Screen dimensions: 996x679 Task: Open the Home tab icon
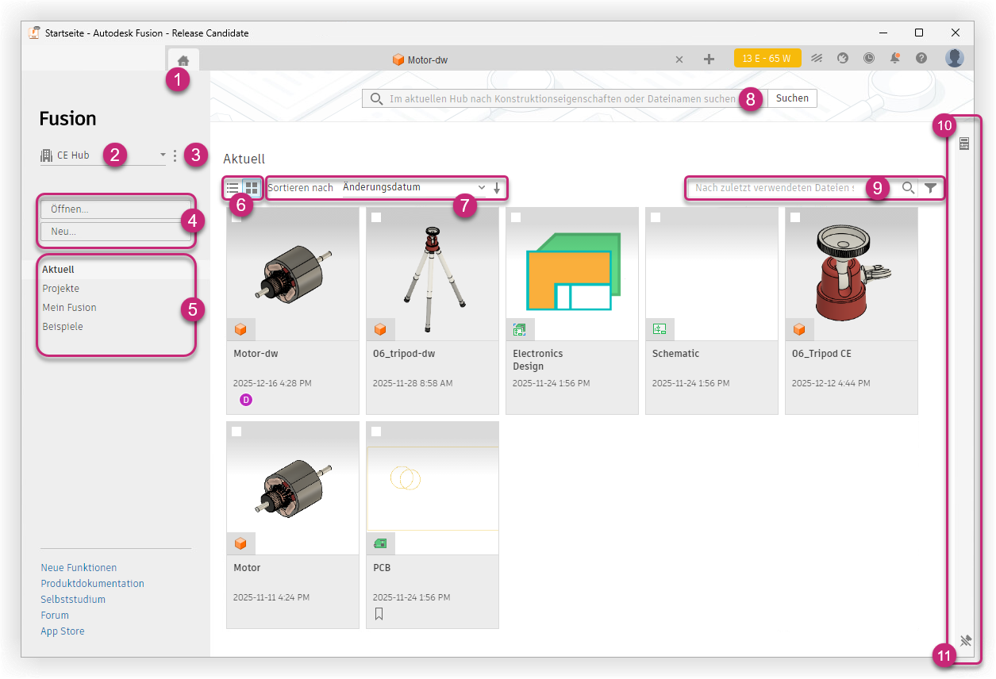point(183,60)
